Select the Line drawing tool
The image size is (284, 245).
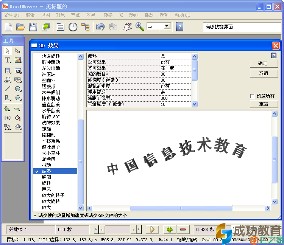[x=8, y=89]
